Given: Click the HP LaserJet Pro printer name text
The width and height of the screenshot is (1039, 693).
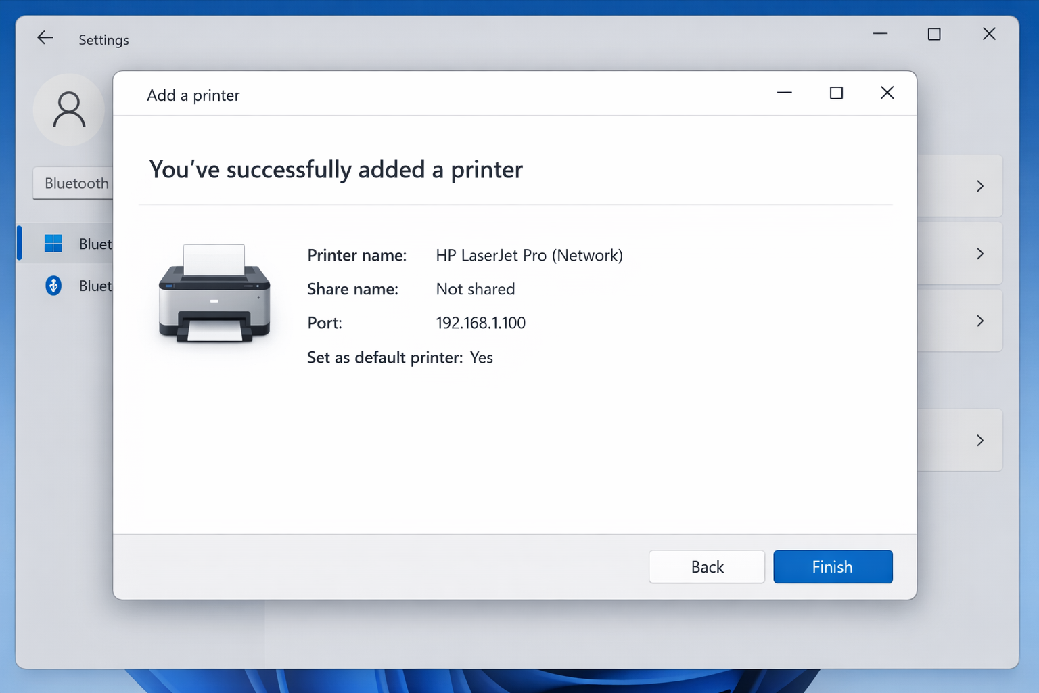Looking at the screenshot, I should tap(530, 255).
